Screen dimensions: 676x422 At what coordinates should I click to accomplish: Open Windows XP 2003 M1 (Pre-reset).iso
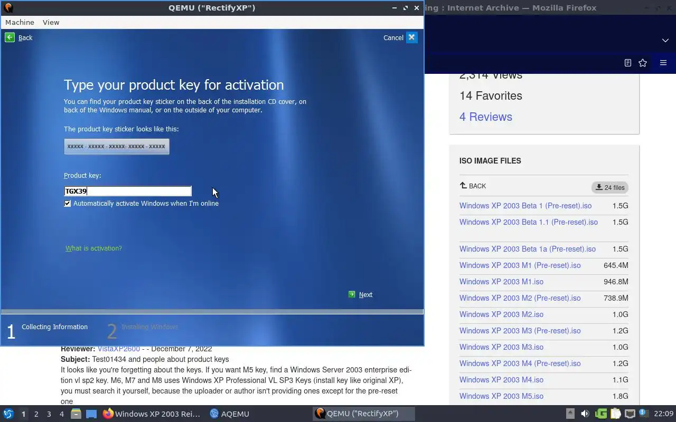tap(520, 265)
